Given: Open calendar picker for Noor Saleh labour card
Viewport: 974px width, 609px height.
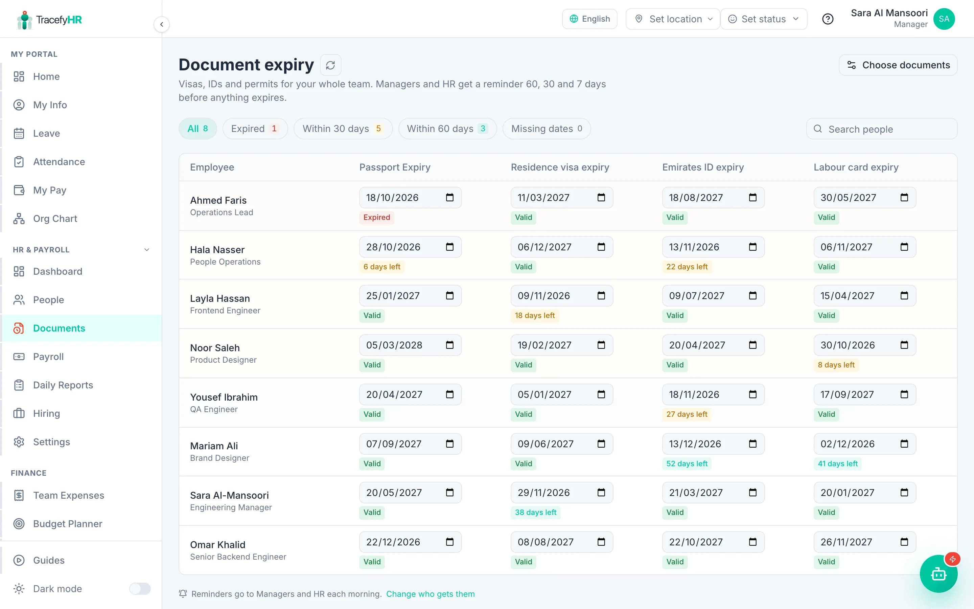Looking at the screenshot, I should point(904,345).
